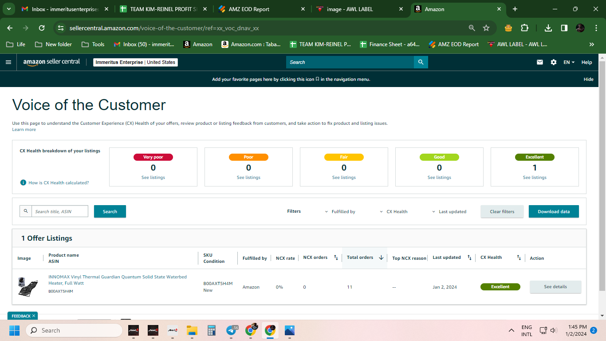606x341 pixels.
Task: Open the INNOMAX Vinyl Thermal Guardian product link
Action: (x=118, y=280)
